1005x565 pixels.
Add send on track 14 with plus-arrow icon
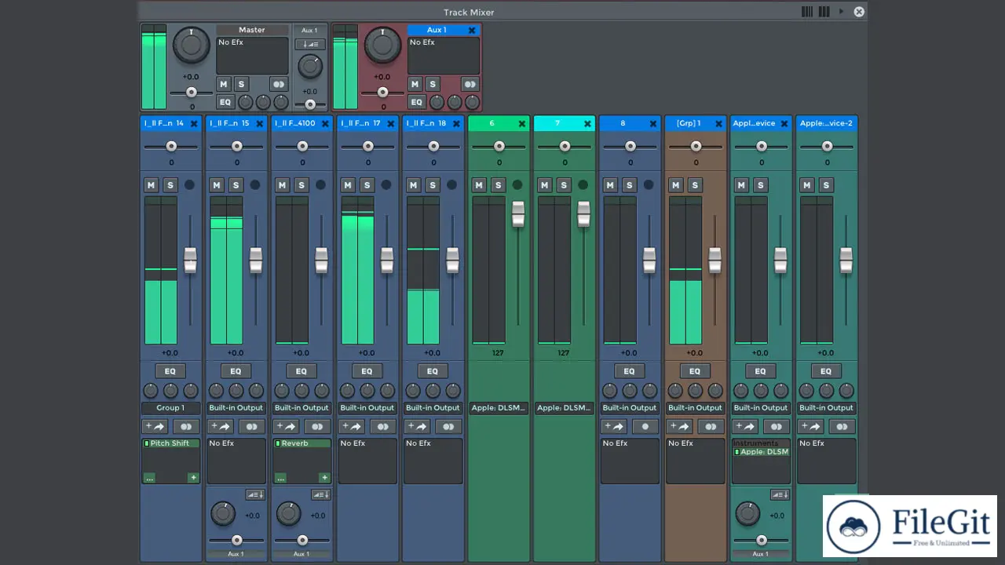(155, 426)
